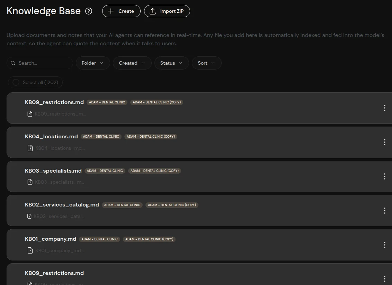Click "ADAM - DENTAL CLINIC (COPY)" tag on KB01_company.md
The width and height of the screenshot is (392, 285).
[149, 239]
